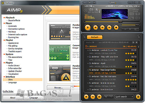Open the playlist manager file icon
Screen dimensions: 145x103
138,97
